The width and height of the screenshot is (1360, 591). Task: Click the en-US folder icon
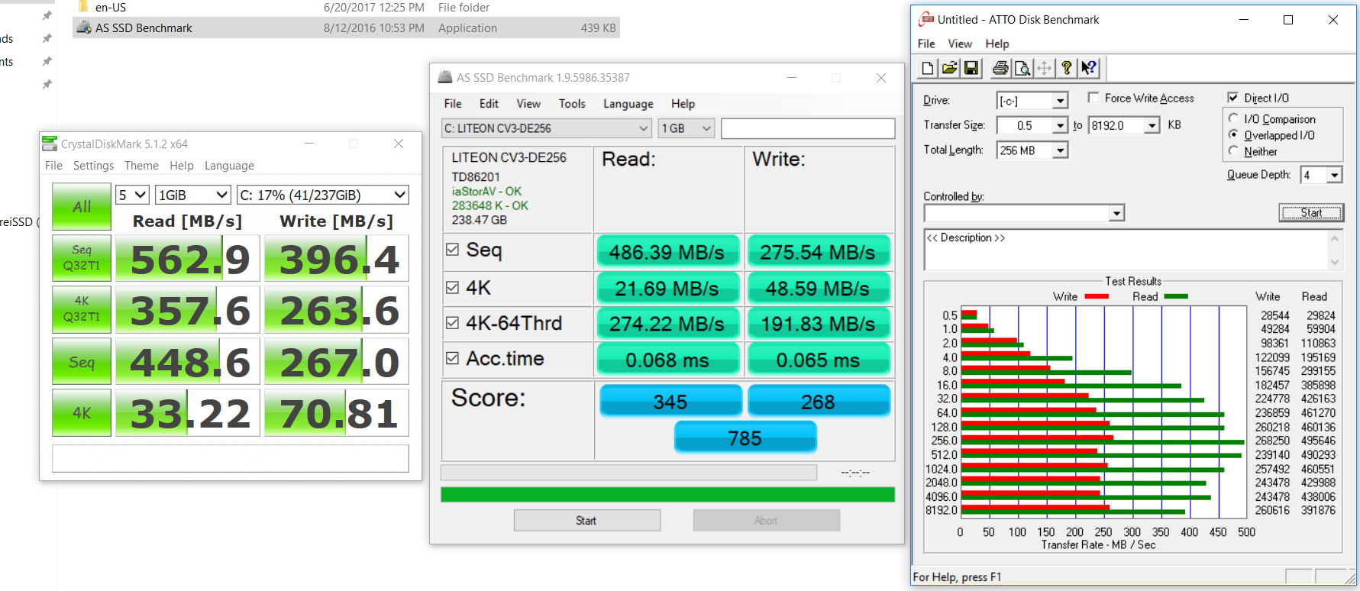coord(84,7)
